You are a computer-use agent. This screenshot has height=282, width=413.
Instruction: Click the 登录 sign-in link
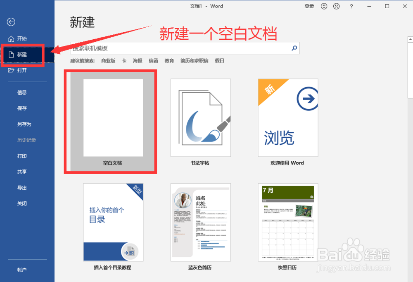point(309,6)
